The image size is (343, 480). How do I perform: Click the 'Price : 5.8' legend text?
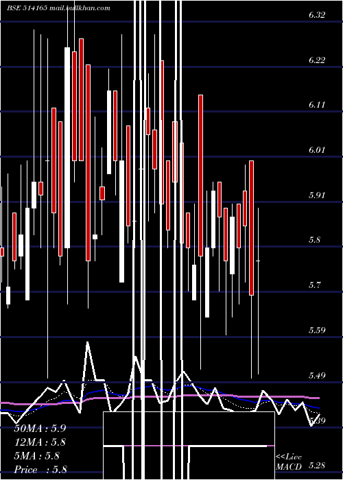[40, 470]
